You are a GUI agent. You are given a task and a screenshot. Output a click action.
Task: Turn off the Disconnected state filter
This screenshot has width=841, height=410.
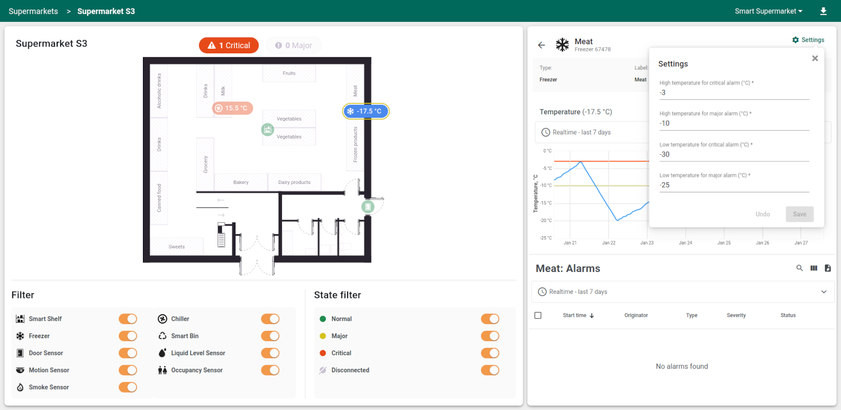pos(490,370)
